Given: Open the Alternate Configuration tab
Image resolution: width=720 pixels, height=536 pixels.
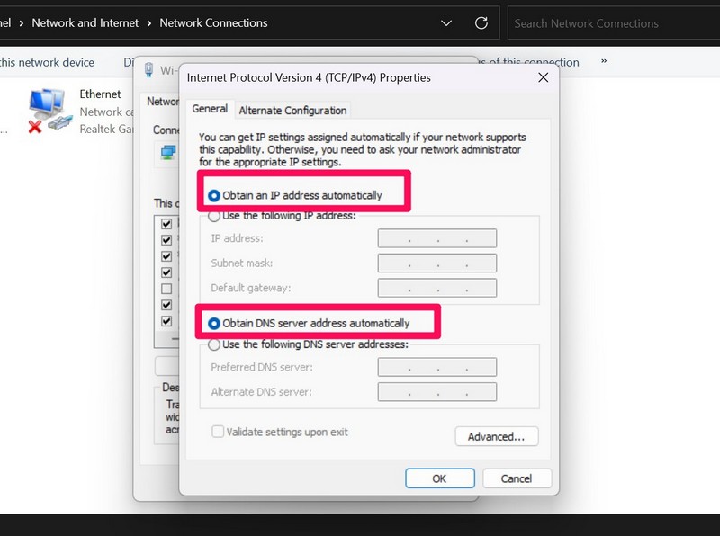Looking at the screenshot, I should pos(292,110).
